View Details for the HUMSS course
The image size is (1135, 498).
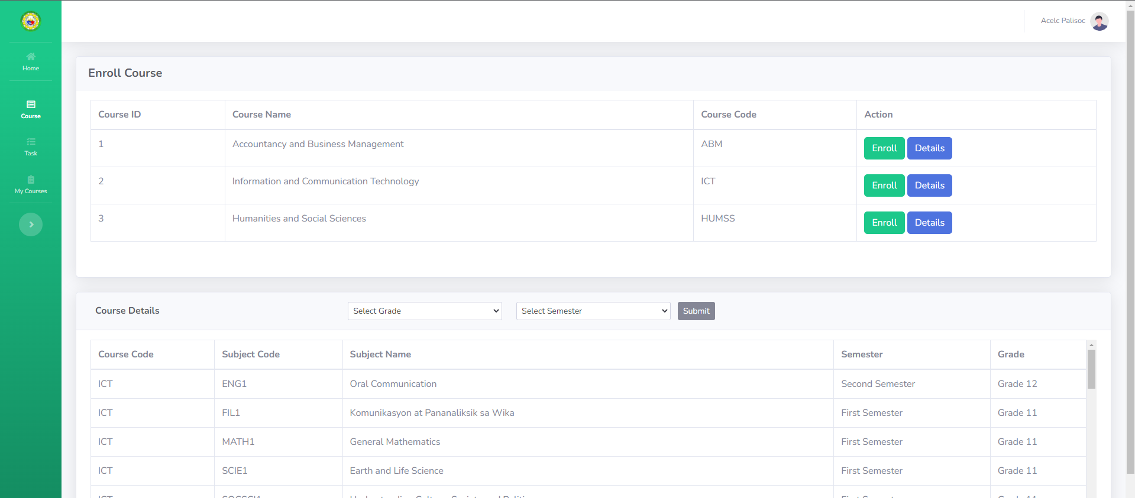[x=930, y=223]
